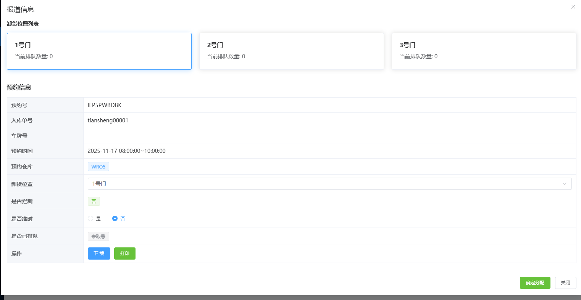Click the 预约时间 value 2025-11-17 08:00:00~10:00:00
Screen dimensions: 581x300
pos(126,151)
